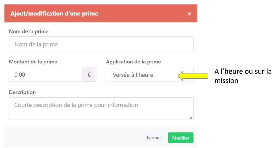
Task: Click the amount field showing 0,00
Action: point(46,75)
